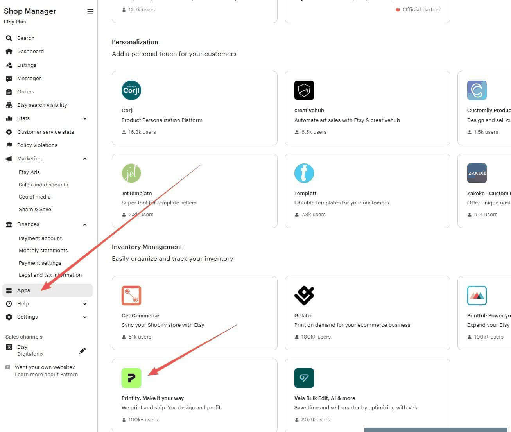
Task: Open Sales and discounts
Action: click(43, 185)
